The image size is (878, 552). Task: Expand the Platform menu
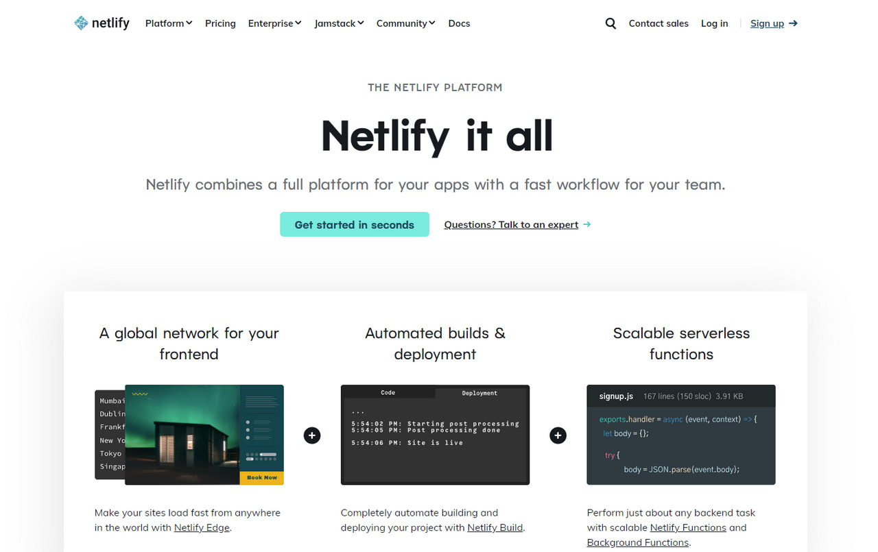point(169,23)
